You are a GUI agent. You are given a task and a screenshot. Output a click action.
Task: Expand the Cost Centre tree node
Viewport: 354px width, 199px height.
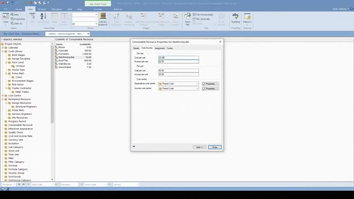[2, 96]
